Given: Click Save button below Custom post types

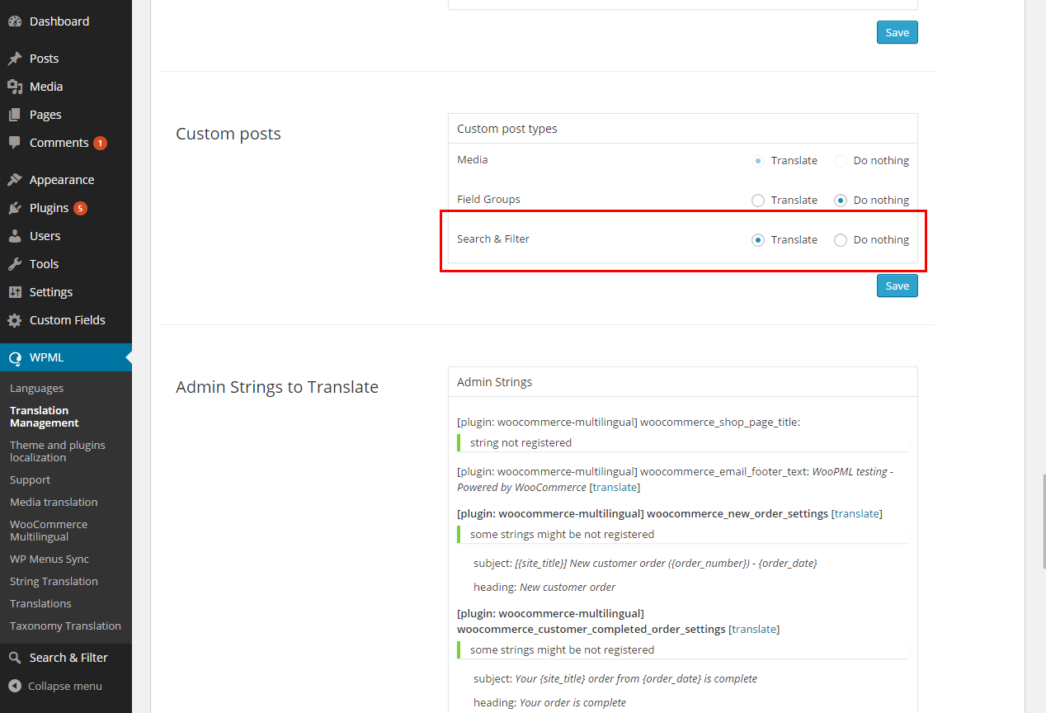Looking at the screenshot, I should pyautogui.click(x=897, y=286).
